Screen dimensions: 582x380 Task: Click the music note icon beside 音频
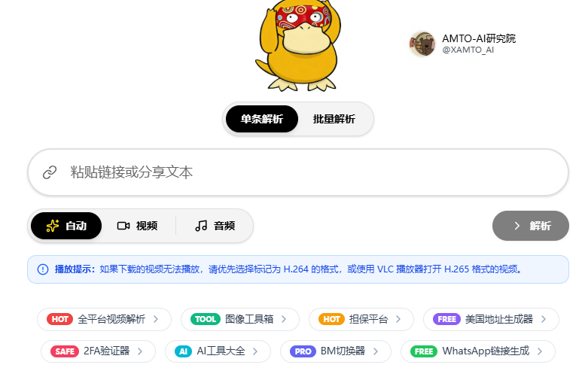[x=201, y=226]
